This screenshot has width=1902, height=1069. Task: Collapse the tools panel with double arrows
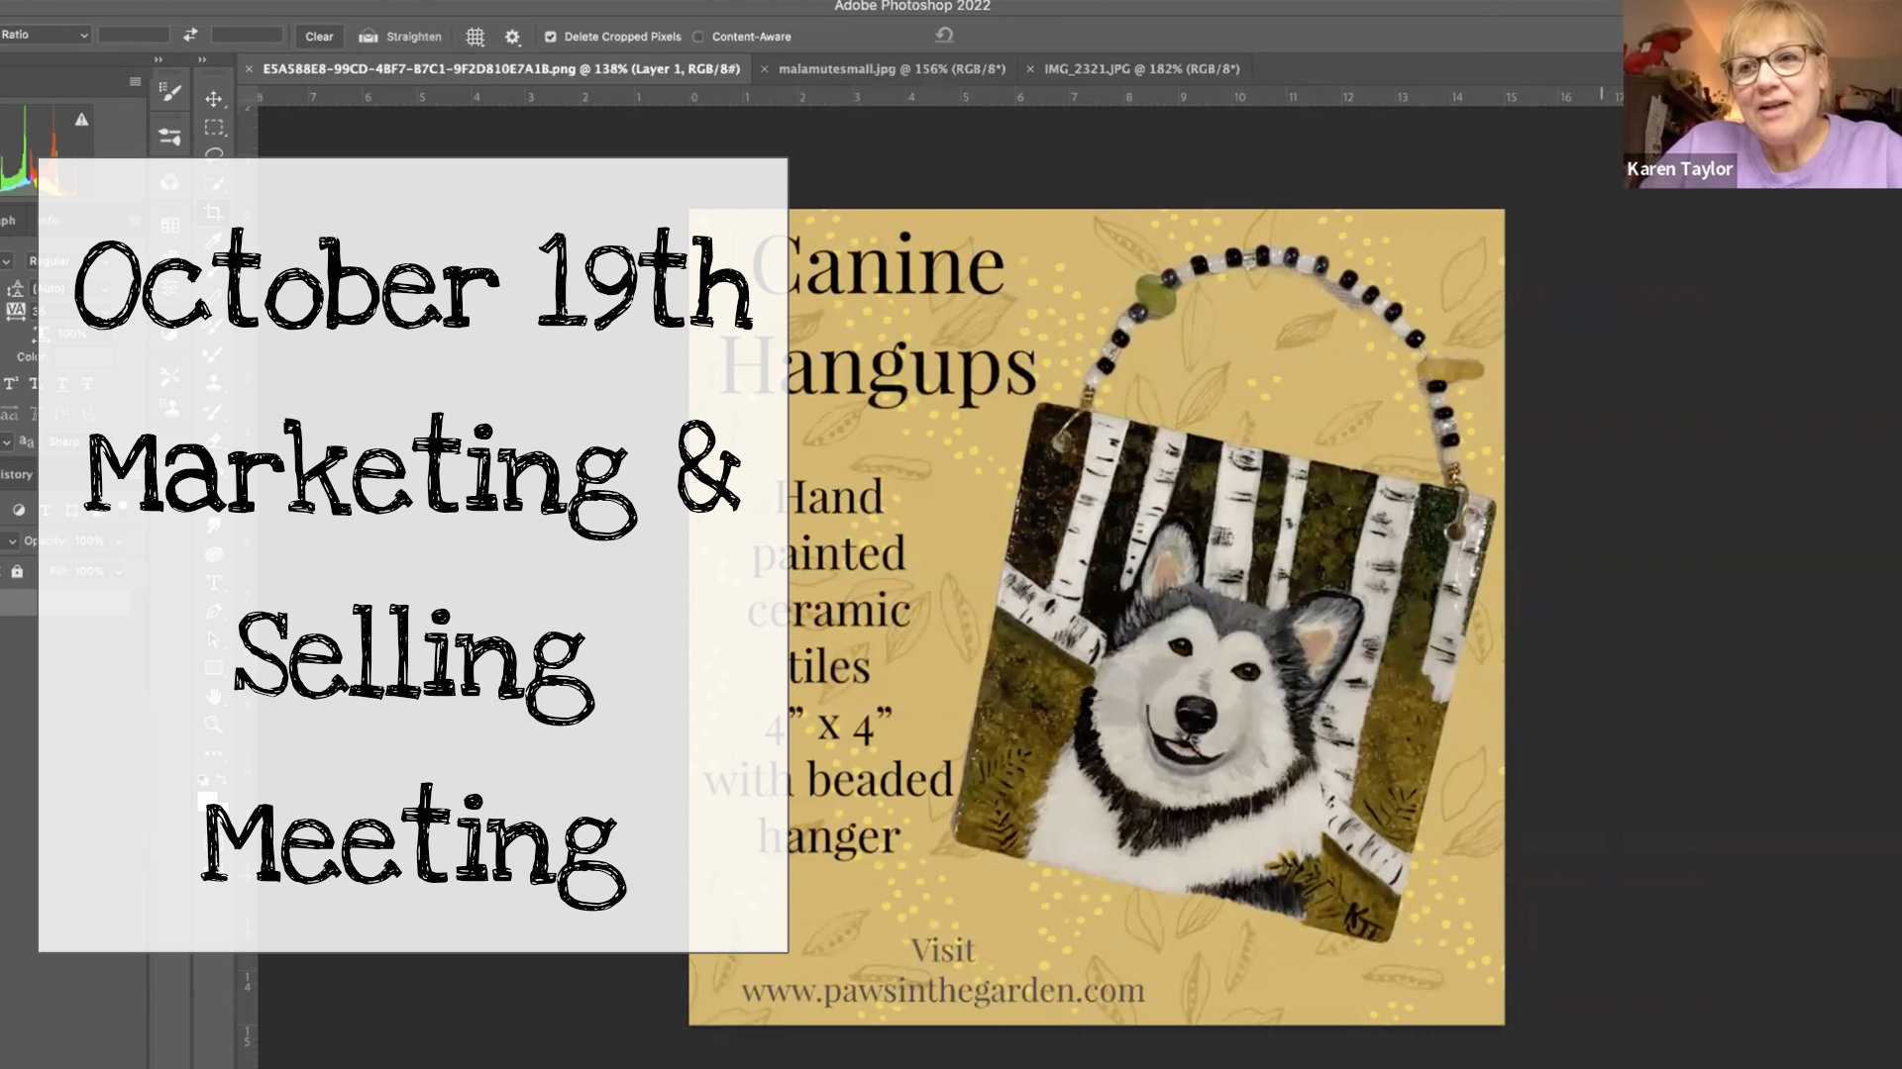[202, 60]
